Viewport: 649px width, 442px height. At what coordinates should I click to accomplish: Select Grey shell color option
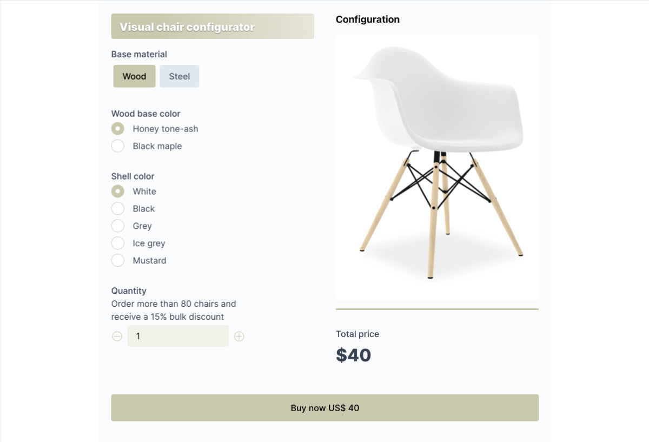tap(118, 226)
